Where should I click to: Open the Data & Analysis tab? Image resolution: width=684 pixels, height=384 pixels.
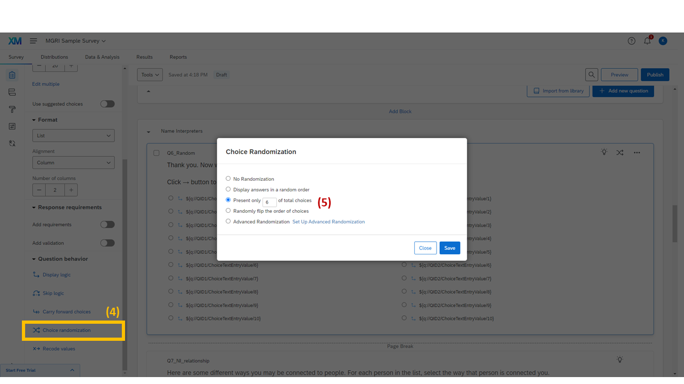[102, 57]
